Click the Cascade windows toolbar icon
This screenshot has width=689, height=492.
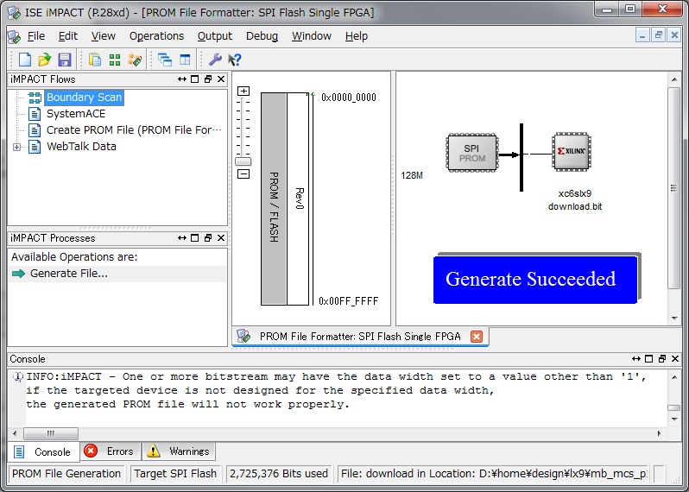pyautogui.click(x=165, y=60)
